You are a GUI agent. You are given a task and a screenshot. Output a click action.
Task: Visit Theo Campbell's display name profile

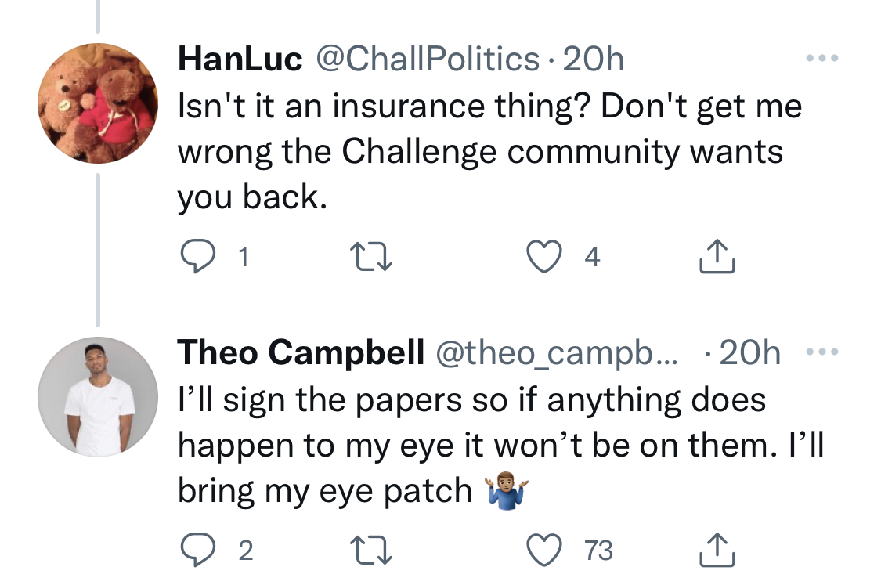pyautogui.click(x=301, y=352)
